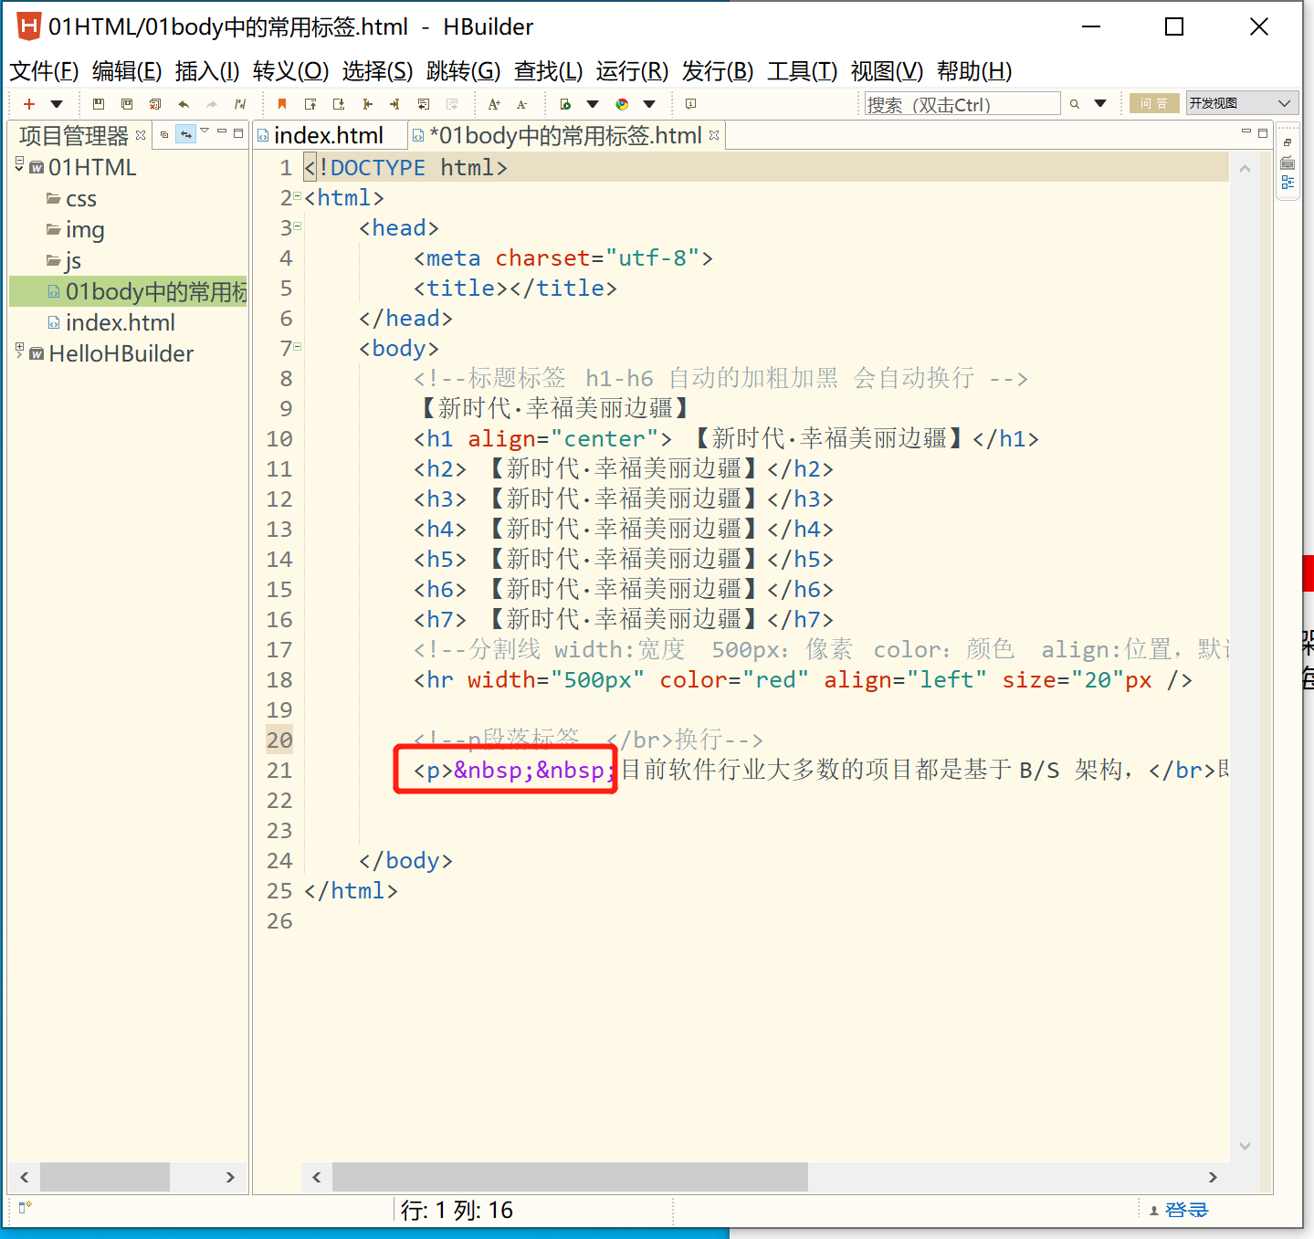Open the 编辑(E) menu
The image size is (1314, 1239).
127,71
